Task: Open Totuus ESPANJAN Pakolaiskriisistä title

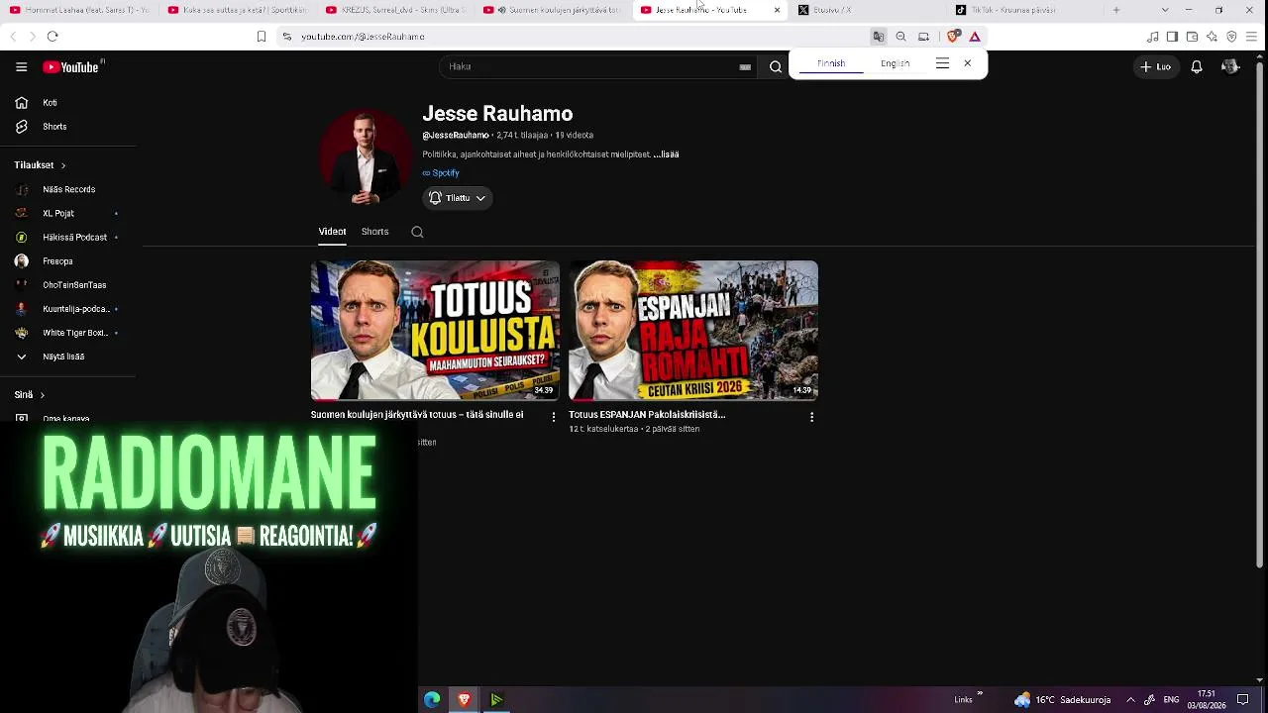Action: click(x=647, y=415)
